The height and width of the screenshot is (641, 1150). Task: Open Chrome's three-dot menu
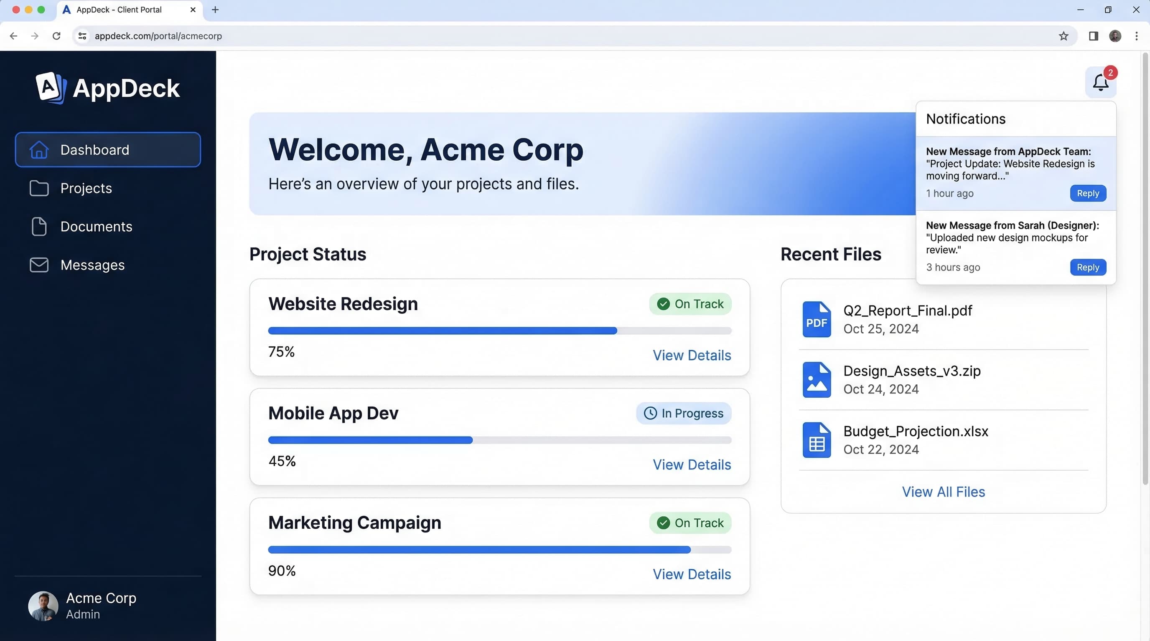coord(1137,36)
